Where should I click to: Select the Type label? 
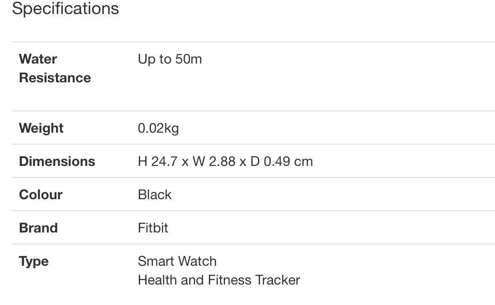34,261
